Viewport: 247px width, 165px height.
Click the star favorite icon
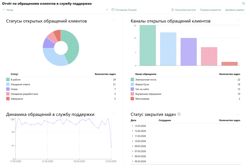(x=243, y=3)
